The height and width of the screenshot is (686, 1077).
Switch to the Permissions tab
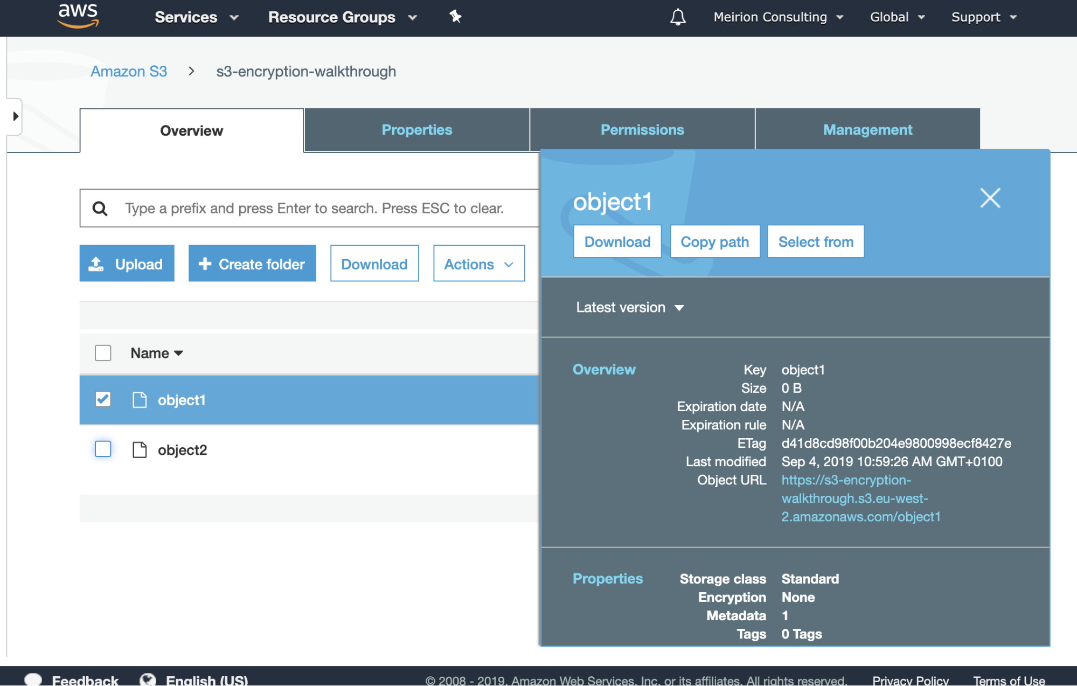point(642,130)
